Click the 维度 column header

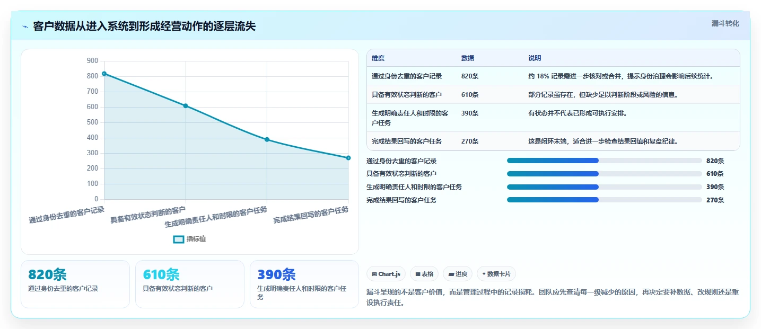378,58
